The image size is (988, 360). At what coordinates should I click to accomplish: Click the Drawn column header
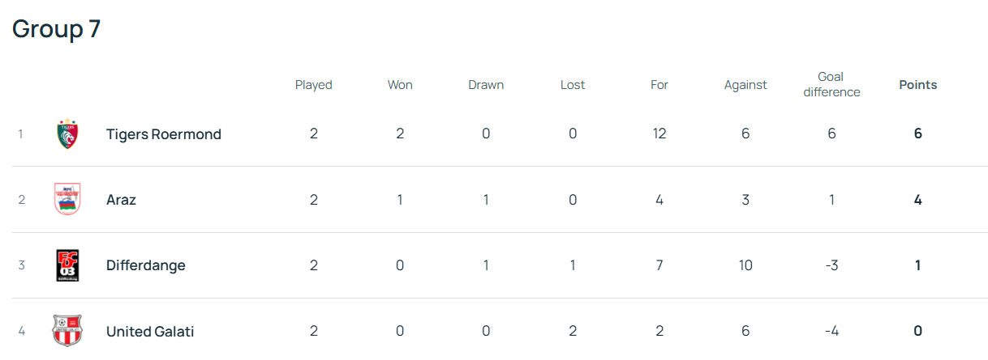click(x=486, y=85)
